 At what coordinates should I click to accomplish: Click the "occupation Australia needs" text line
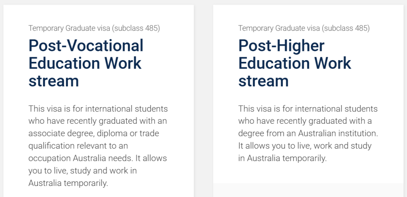tap(98, 158)
